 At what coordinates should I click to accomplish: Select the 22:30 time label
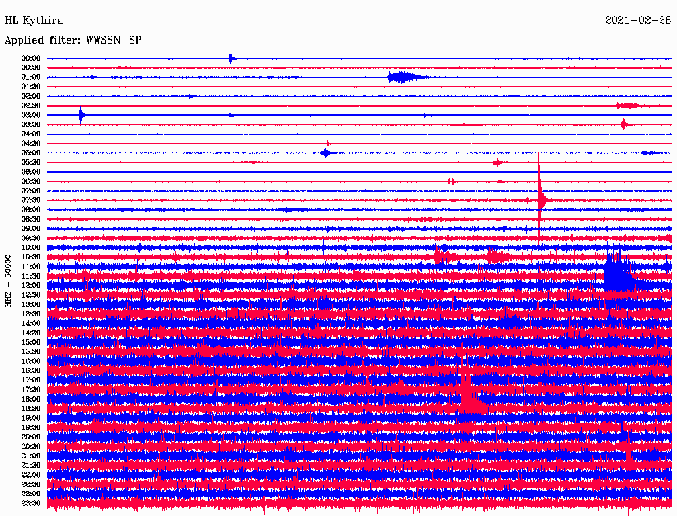31,484
